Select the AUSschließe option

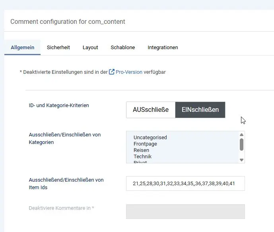pyautogui.click(x=151, y=110)
